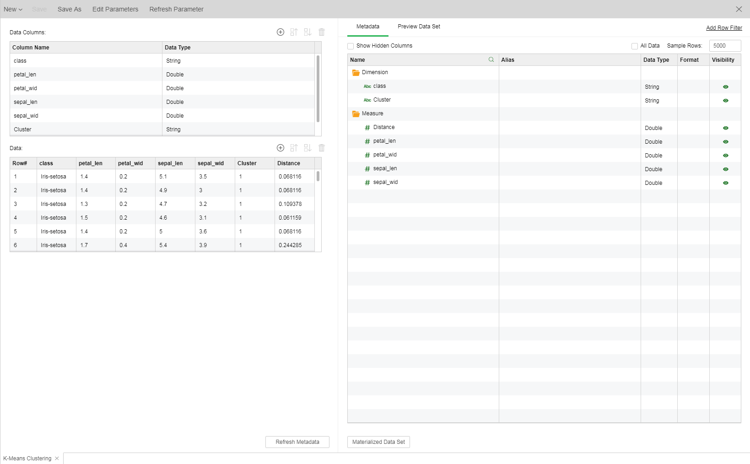Switch to the Preview Data Set tab
Viewport: 750px width, 464px height.
[419, 27]
